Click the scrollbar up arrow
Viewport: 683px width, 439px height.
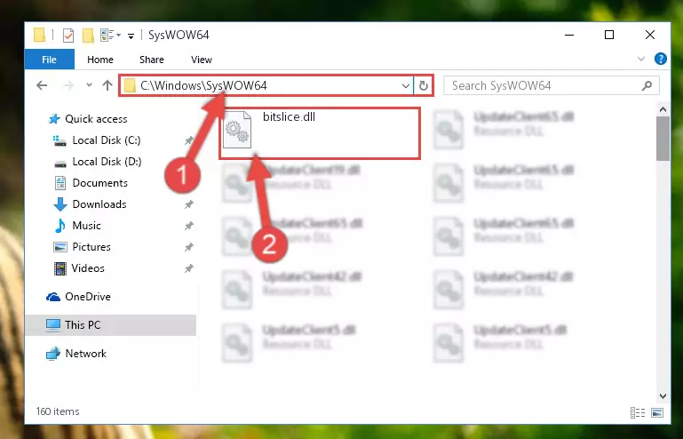pos(663,109)
